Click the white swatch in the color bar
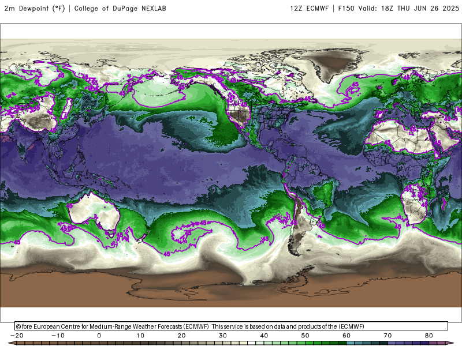Screen dimensions: 462x346 [252, 343]
